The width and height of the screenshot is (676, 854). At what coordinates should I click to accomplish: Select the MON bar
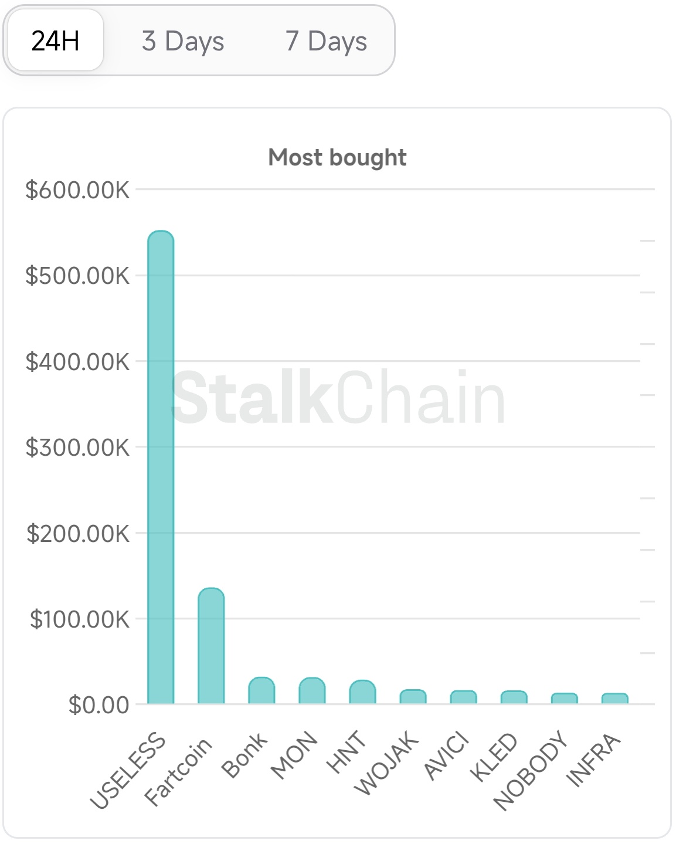[312, 691]
